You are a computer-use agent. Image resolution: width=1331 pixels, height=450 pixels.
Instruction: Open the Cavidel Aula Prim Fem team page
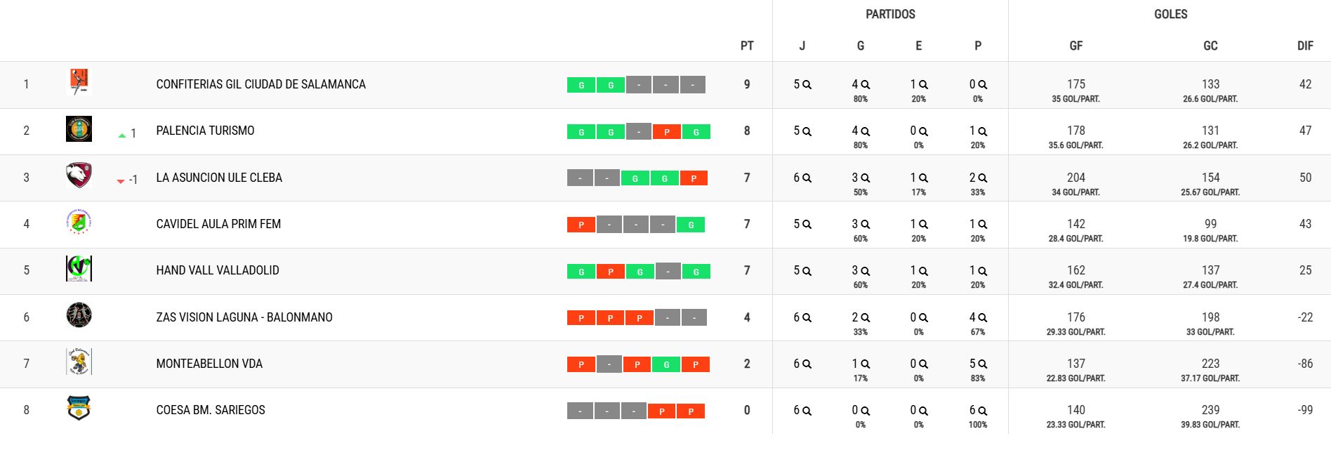pyautogui.click(x=218, y=224)
